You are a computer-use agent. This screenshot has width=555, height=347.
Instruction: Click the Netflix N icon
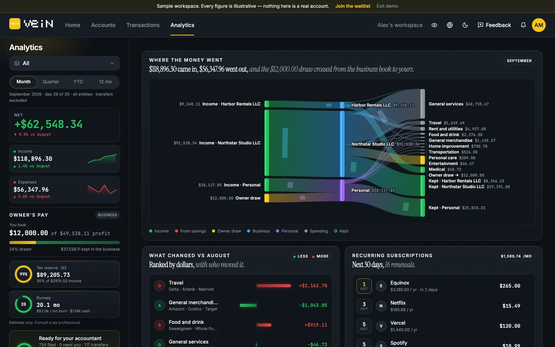click(381, 306)
